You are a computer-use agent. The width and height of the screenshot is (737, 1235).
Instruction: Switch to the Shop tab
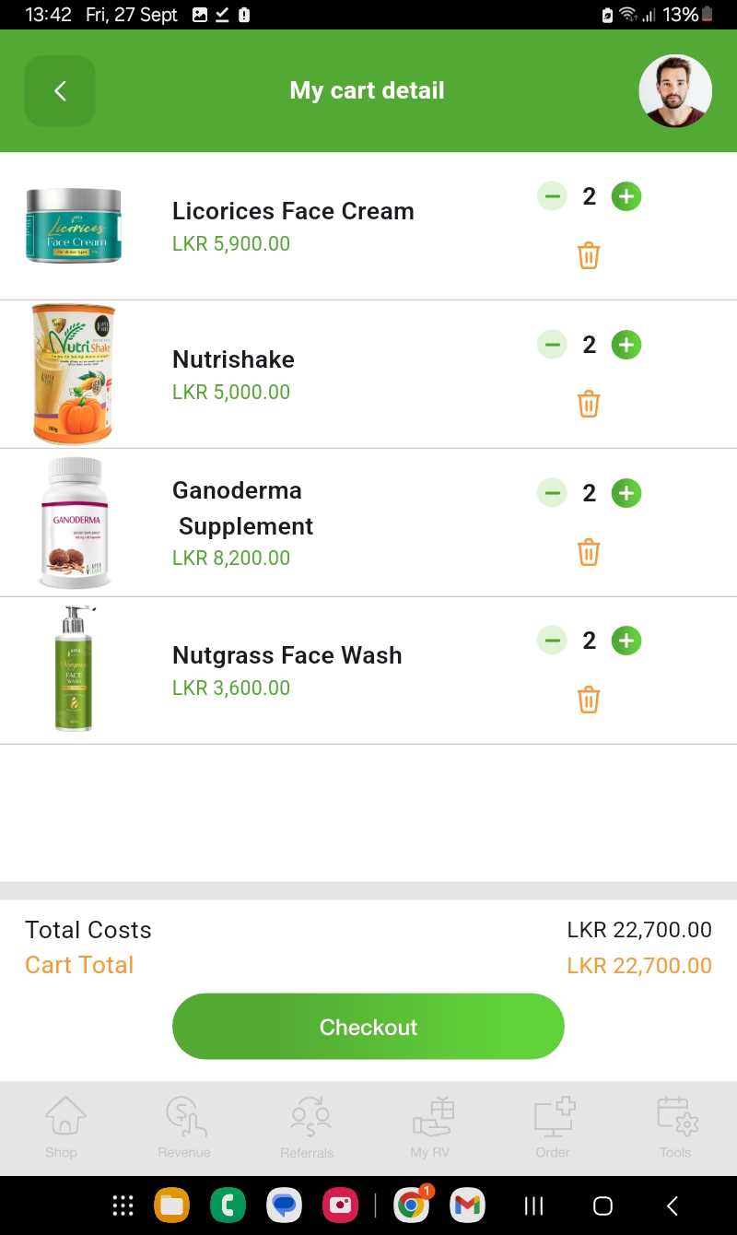62,1126
